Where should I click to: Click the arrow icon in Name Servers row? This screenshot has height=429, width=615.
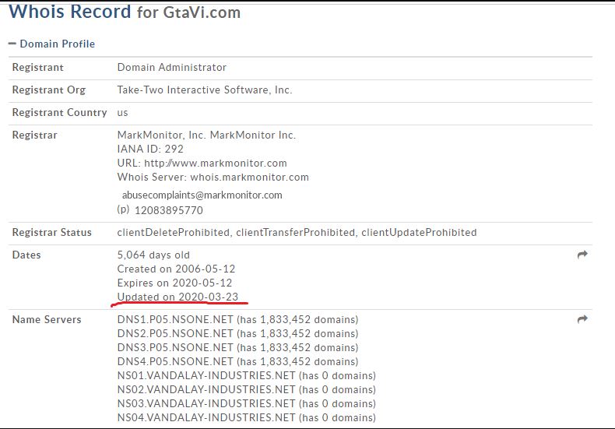coord(582,319)
